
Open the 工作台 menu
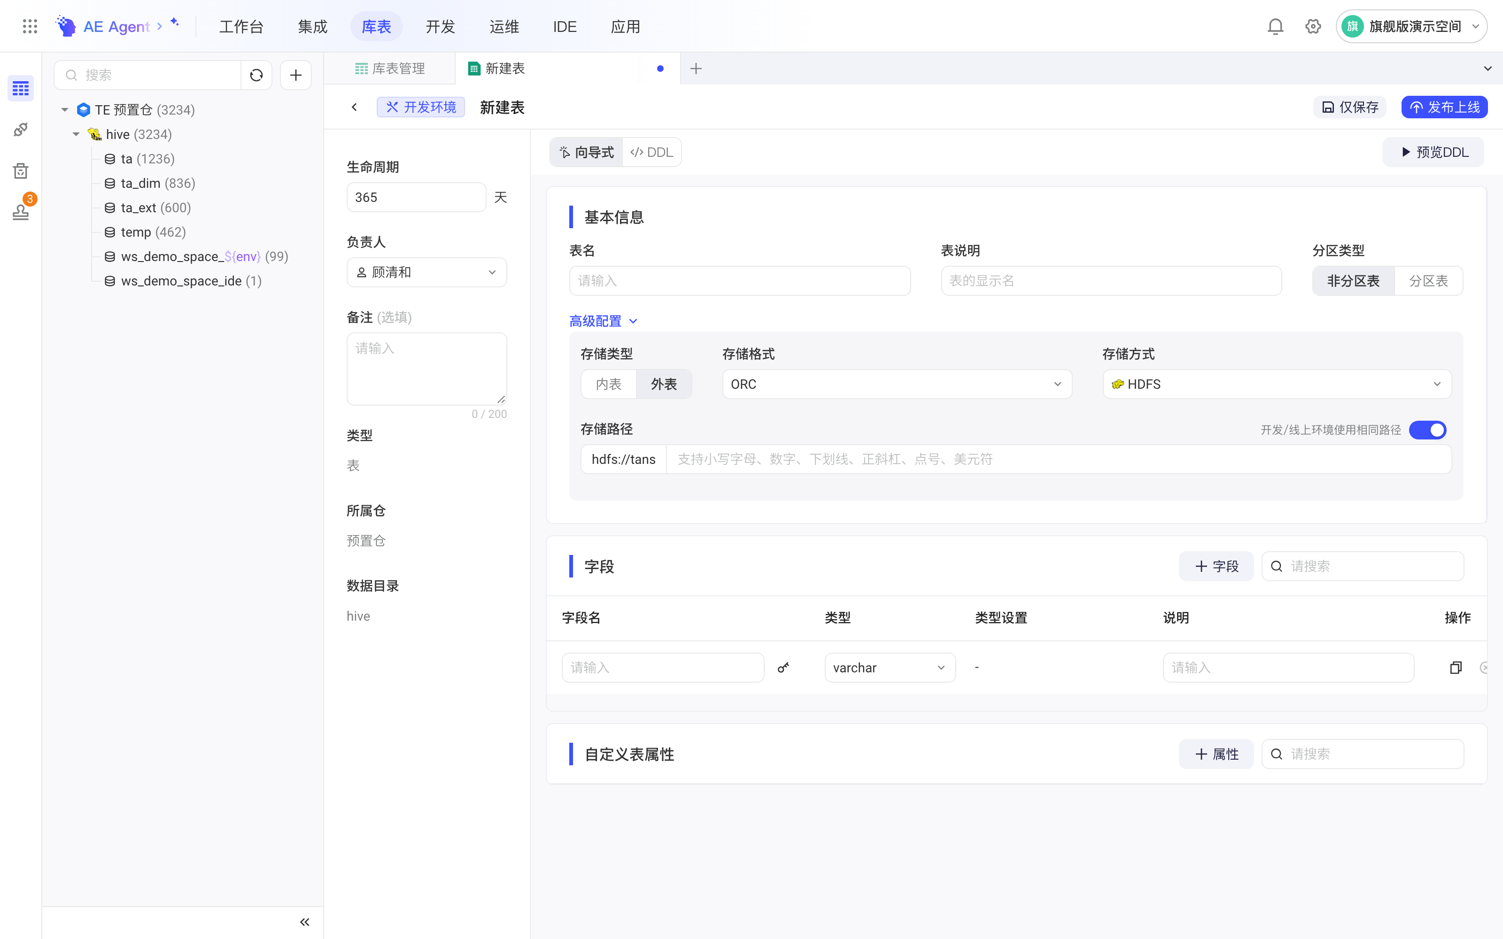(241, 26)
